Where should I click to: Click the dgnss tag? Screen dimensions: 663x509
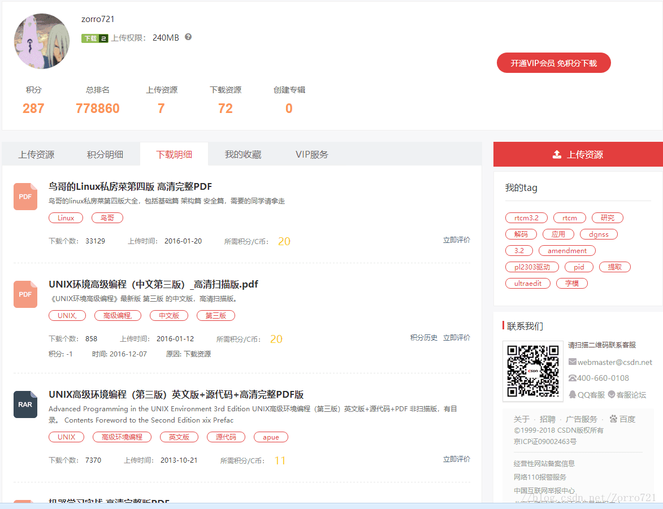(599, 234)
